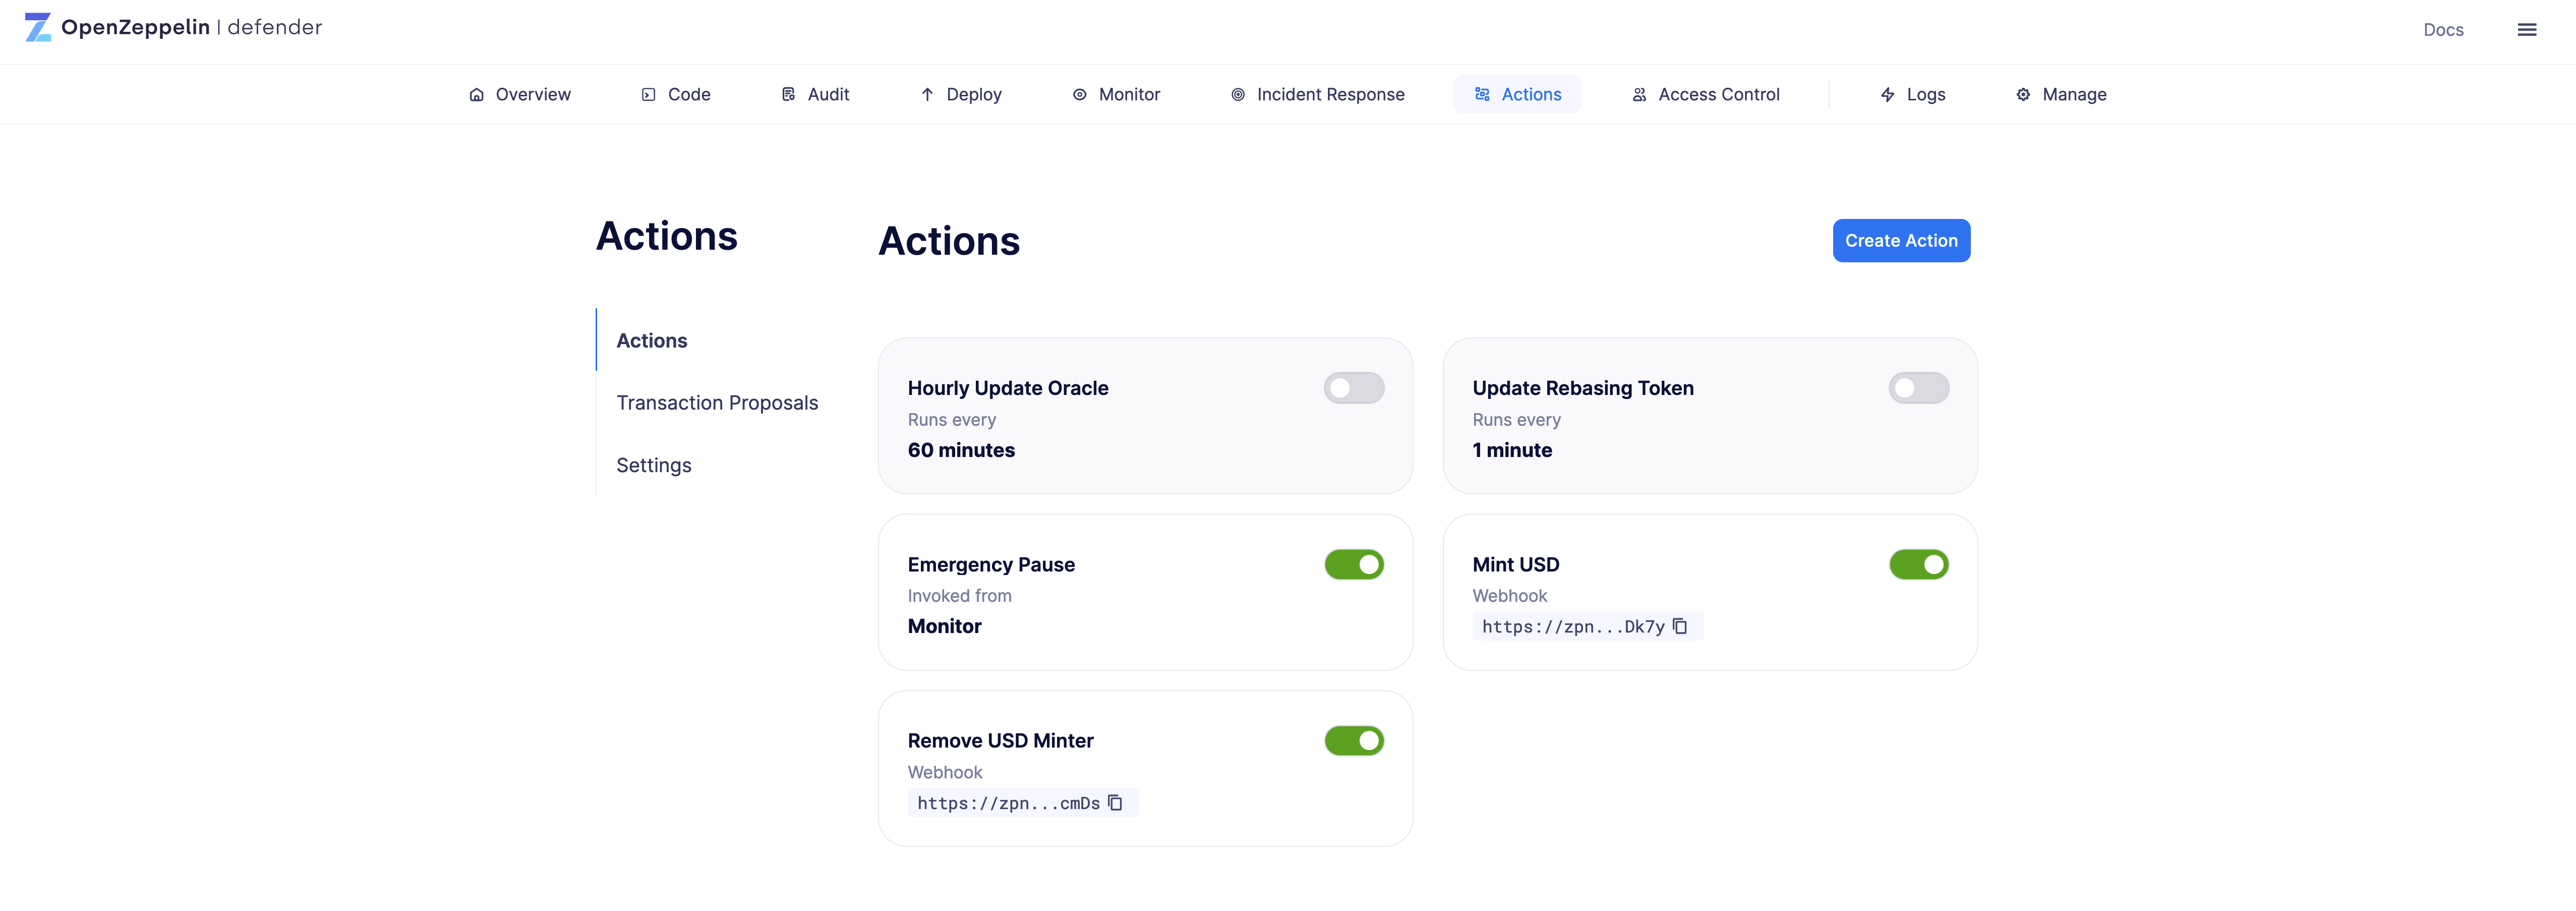Click the OpenZeppelin Z logo icon
This screenshot has height=911, width=2576.
pyautogui.click(x=38, y=27)
